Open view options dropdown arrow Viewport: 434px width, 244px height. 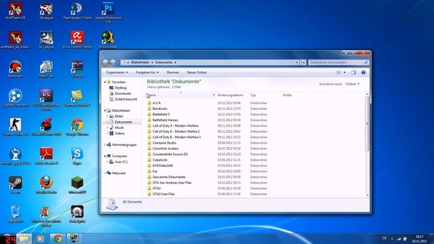pyautogui.click(x=344, y=73)
